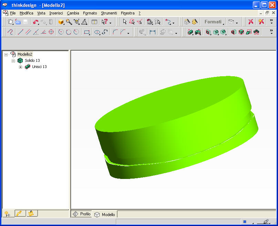Select the revolve solid tool
Screen dimensions: 278x226
tap(198, 32)
